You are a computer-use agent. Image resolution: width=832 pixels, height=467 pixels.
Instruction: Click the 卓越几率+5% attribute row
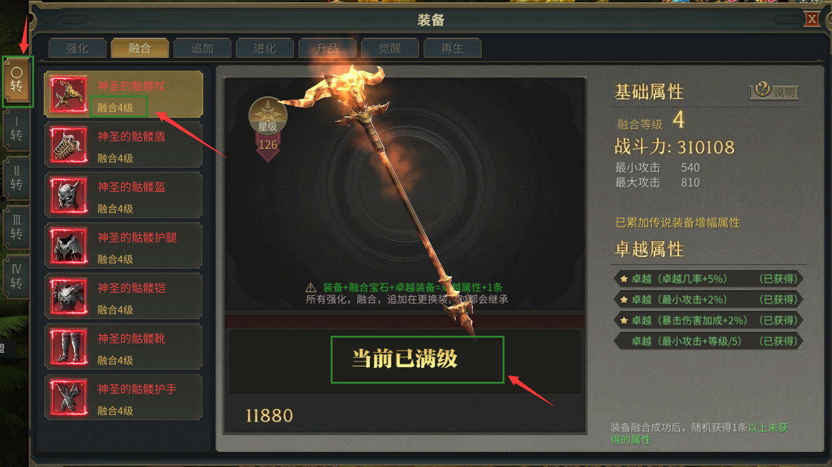708,278
